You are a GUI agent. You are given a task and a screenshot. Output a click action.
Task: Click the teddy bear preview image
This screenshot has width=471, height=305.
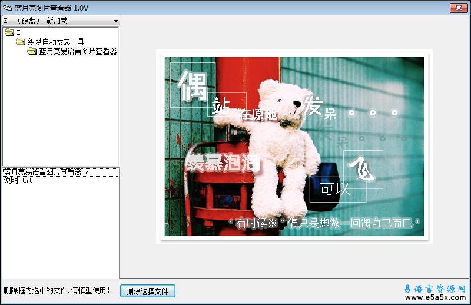coord(294,146)
